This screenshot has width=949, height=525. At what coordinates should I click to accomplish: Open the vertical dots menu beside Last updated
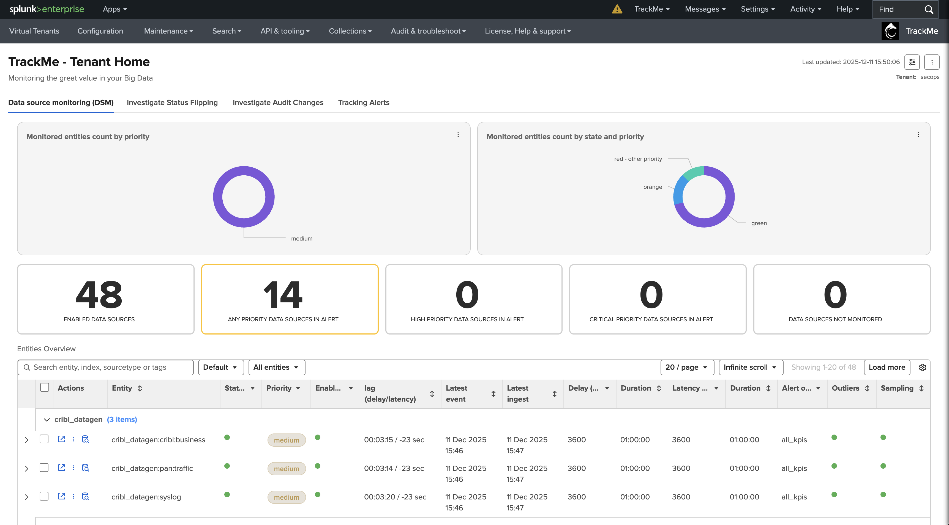(932, 62)
